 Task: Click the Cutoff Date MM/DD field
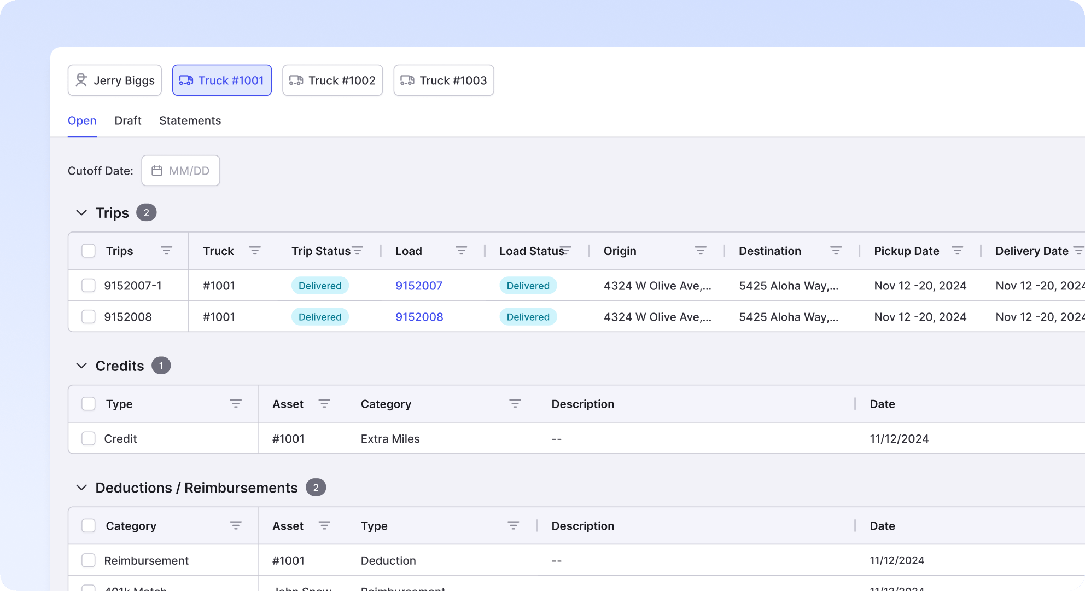tap(181, 171)
